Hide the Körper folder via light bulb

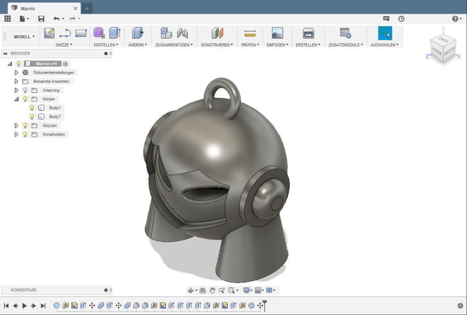pyautogui.click(x=25, y=99)
